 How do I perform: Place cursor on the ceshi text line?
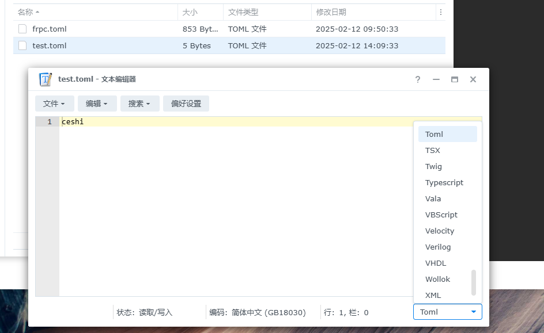72,121
